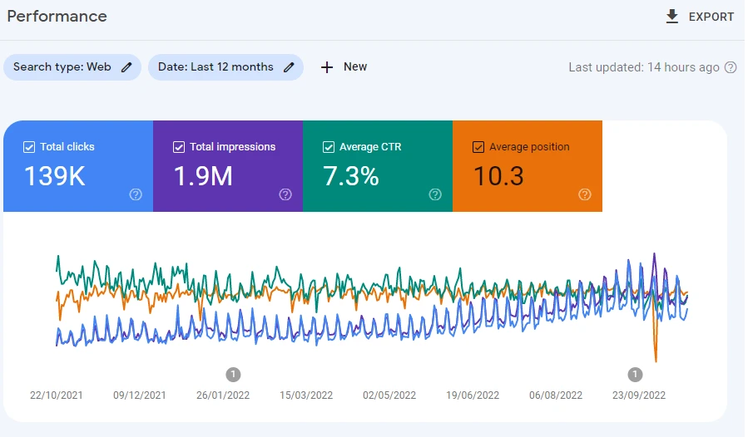Edit Date filter pencil icon

tap(290, 67)
